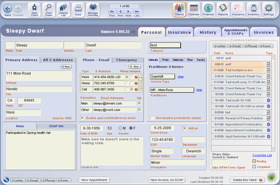This screenshot has width=280, height=185.
Task: Delete the Cell phone number row
Action: tap(136, 89)
